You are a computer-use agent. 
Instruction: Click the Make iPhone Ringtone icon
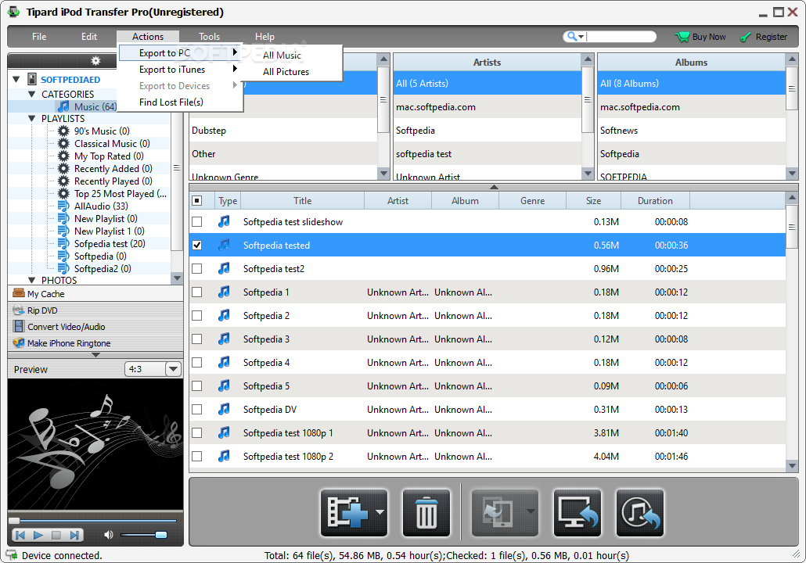coord(19,342)
